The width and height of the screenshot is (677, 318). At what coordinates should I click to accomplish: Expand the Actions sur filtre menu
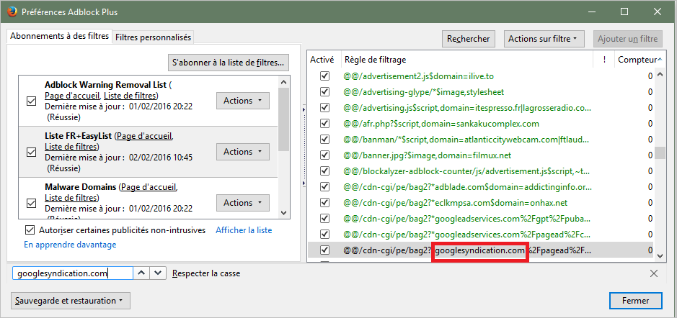(x=545, y=39)
